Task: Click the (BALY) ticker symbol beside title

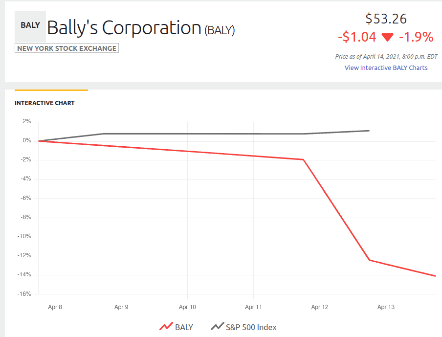Action: 220,30
